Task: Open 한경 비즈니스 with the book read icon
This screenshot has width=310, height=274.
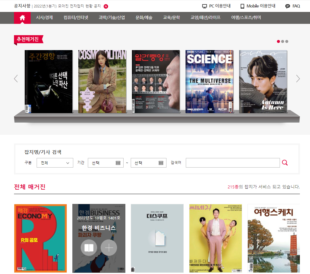Action: coord(89,248)
